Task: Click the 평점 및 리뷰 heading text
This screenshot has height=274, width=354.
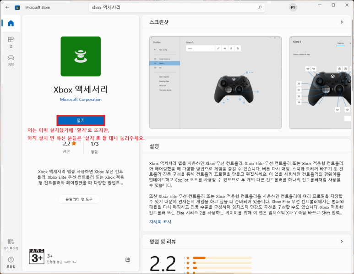Action: point(163,242)
